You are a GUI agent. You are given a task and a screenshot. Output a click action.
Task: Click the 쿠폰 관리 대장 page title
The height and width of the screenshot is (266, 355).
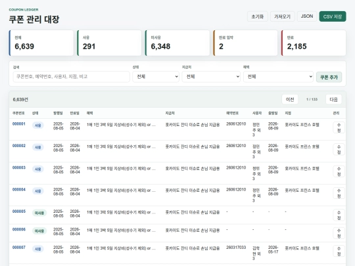tap(34, 19)
